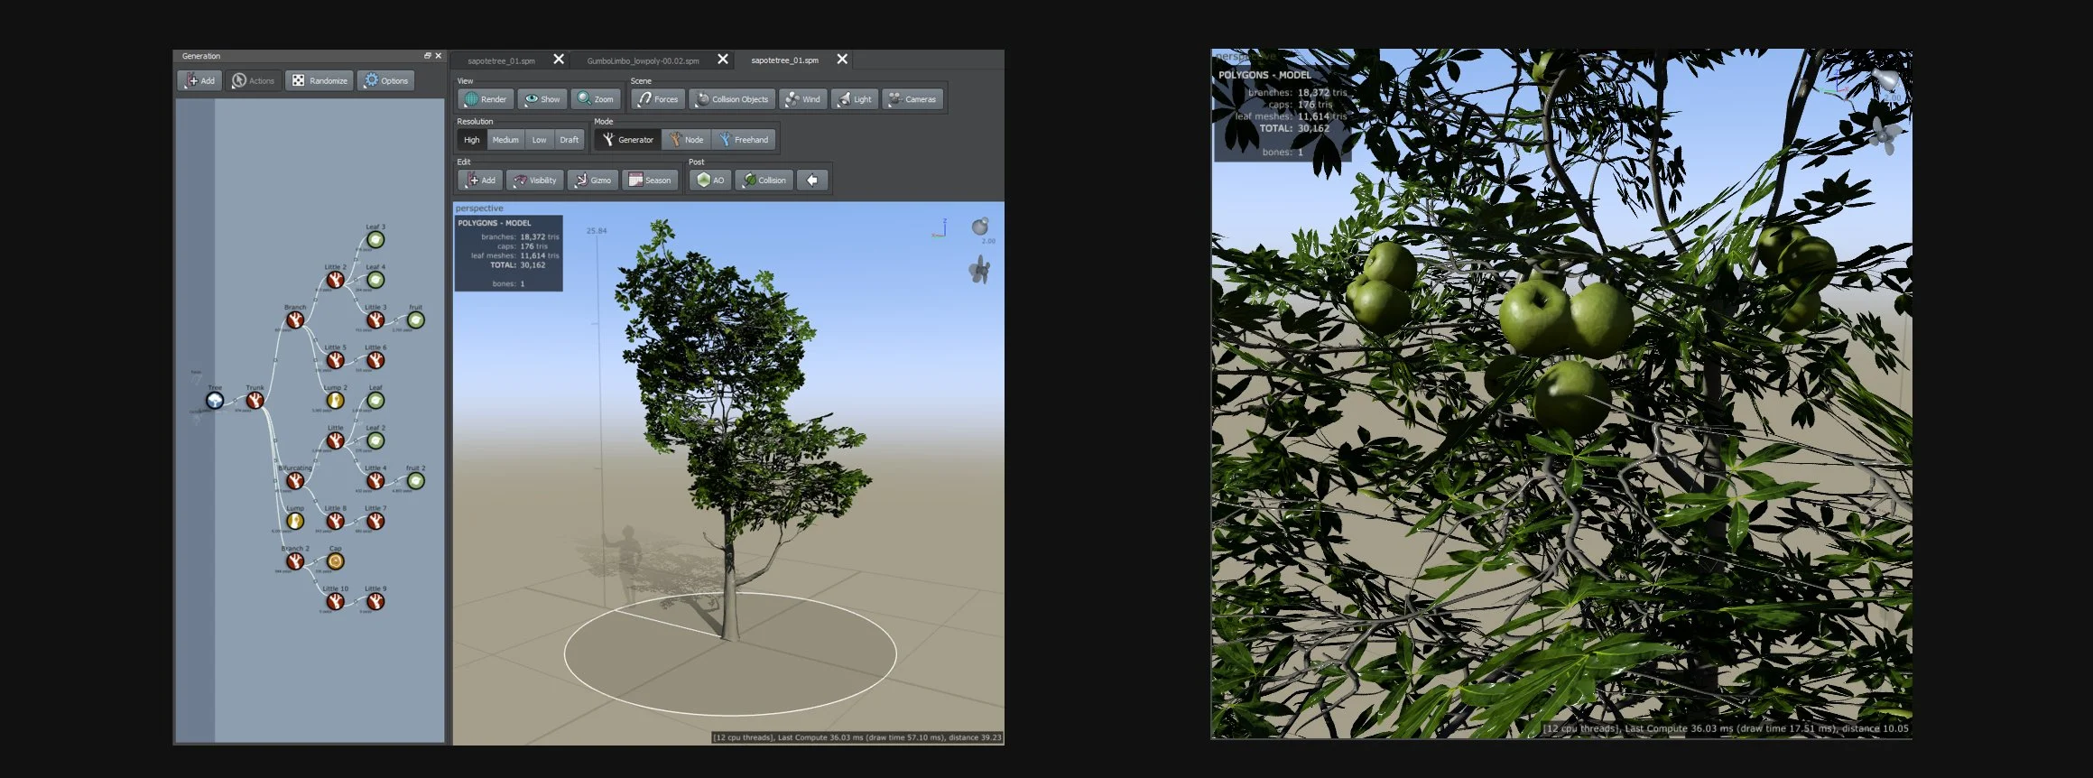Click the active sapotetree_01.spm tab
The image size is (2093, 778).
[784, 60]
